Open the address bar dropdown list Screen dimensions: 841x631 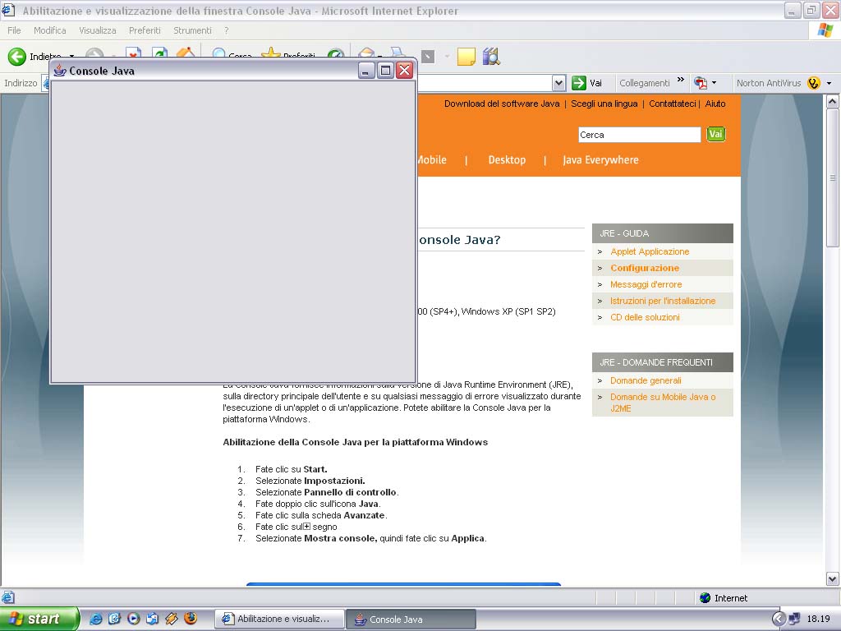pos(558,83)
